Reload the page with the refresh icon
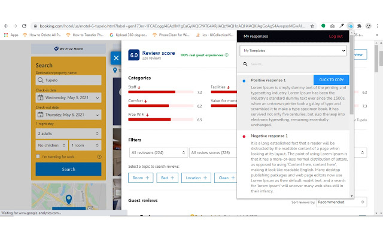This screenshot has height=239, width=383. 24,26
